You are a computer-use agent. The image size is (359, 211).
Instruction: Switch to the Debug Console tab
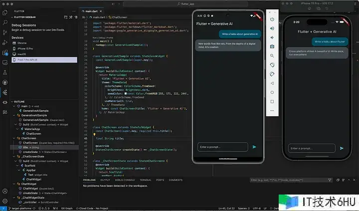[126, 180]
